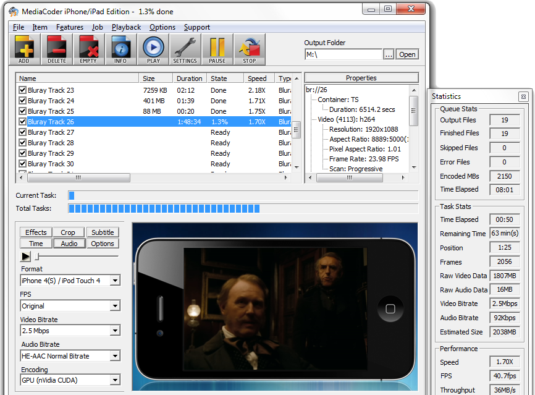Sort by the Size column header
Image resolution: width=535 pixels, height=395 pixels.
click(156, 79)
